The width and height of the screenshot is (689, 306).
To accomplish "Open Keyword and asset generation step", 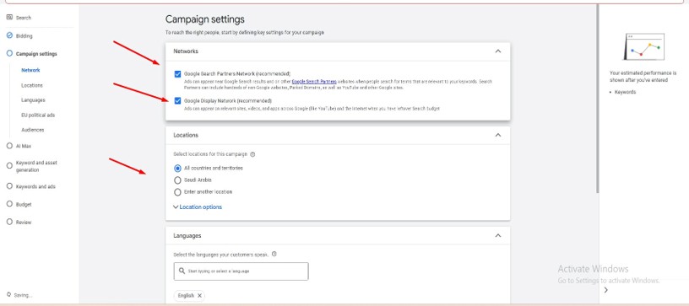I will [x=36, y=166].
